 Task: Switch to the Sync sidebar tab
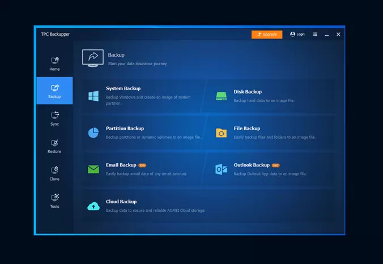pos(54,118)
